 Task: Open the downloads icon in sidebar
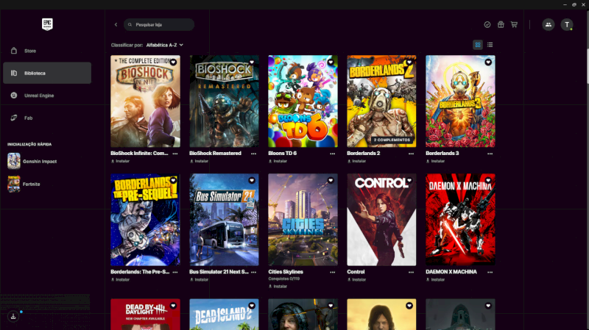13,316
